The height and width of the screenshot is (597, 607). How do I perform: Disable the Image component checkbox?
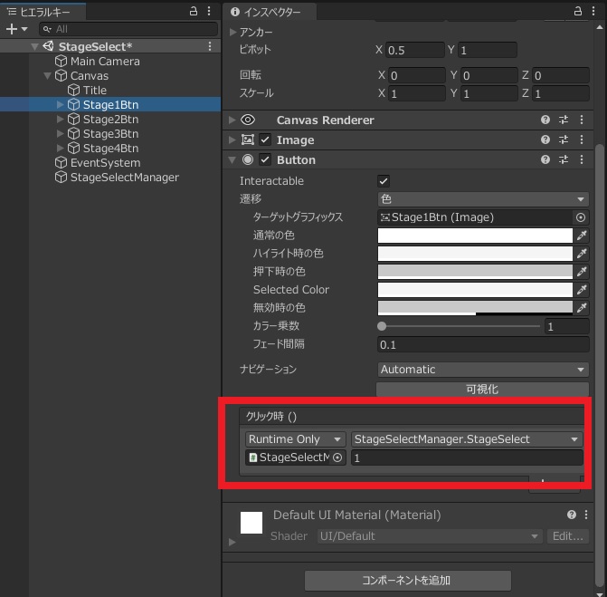[x=265, y=140]
